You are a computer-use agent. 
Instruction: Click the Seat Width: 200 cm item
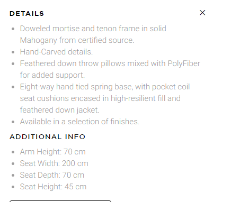pyautogui.click(x=54, y=163)
